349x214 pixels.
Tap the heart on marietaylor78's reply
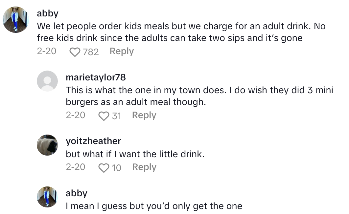point(104,116)
